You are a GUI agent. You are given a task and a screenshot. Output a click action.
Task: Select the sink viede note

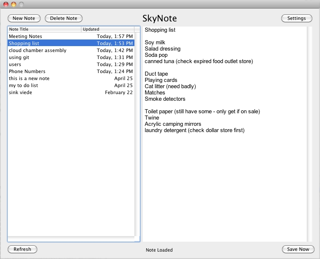[x=71, y=92]
